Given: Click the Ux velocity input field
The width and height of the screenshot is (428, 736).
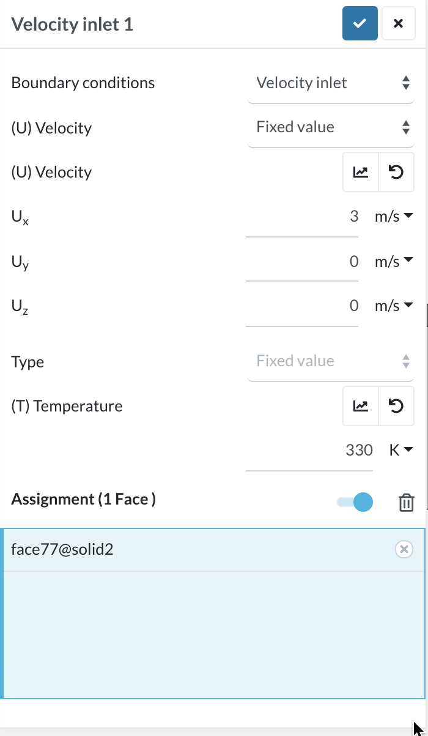Looking at the screenshot, I should coord(303,216).
